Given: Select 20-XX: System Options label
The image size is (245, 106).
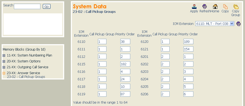Looking at the screenshot, I should (24, 61).
